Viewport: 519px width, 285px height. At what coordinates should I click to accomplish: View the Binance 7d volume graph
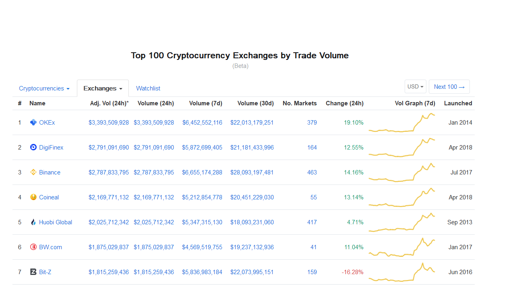pos(402,172)
